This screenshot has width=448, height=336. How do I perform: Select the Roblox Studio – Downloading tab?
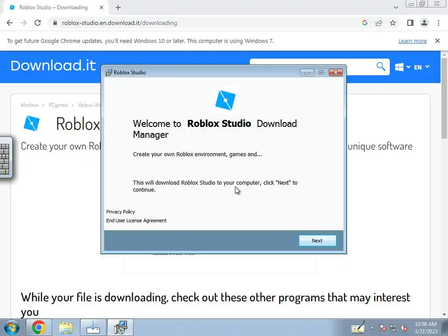click(56, 7)
